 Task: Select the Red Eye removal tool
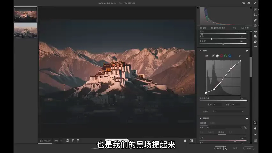click(x=255, y=31)
